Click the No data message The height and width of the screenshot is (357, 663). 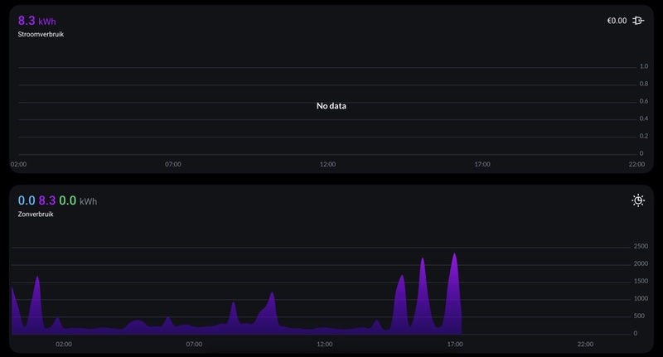click(x=331, y=106)
